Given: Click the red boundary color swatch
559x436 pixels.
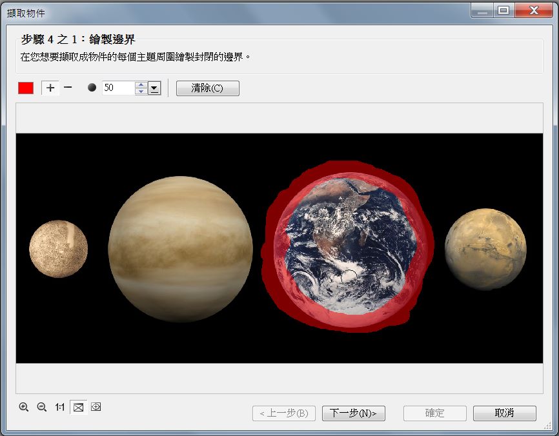Looking at the screenshot, I should 25,88.
